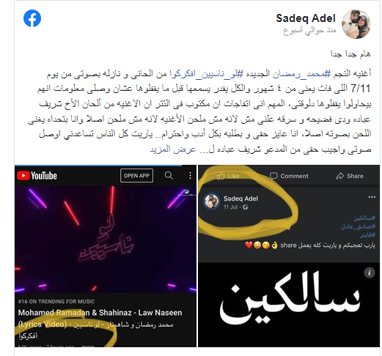Click the post timestamp under author name
The height and width of the screenshot is (356, 382).
click(x=309, y=31)
